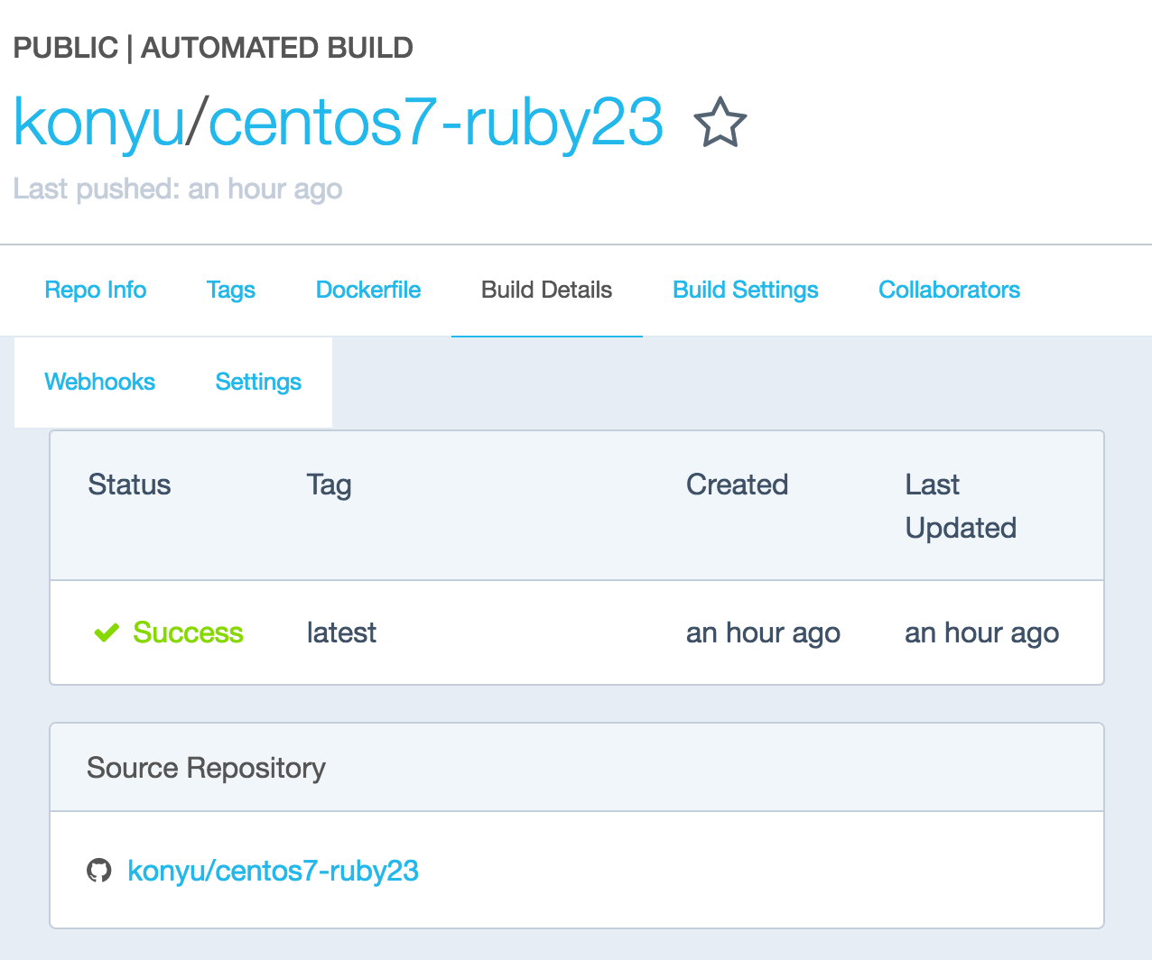Open the Webhooks tab
Viewport: 1152px width, 960px height.
point(99,382)
